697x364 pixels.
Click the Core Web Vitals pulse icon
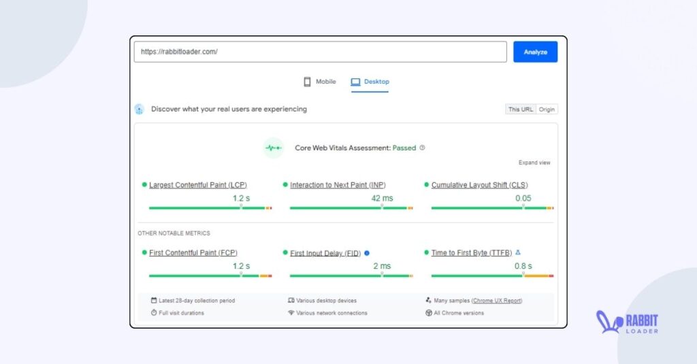[x=274, y=148]
